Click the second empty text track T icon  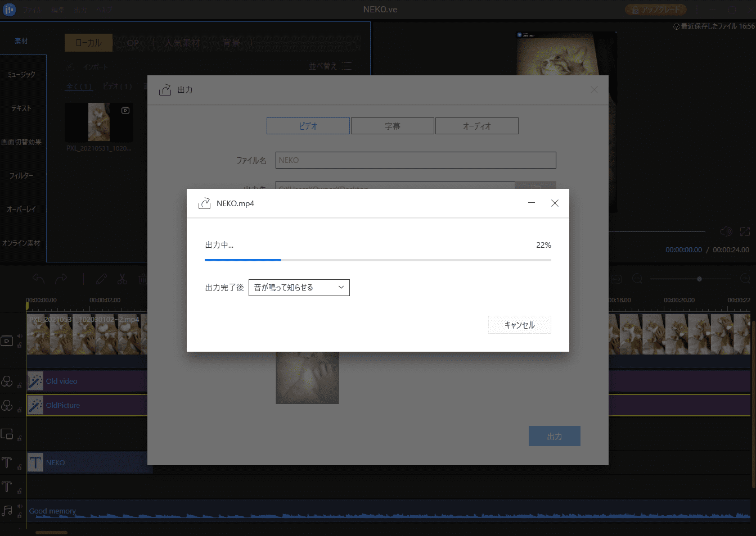point(7,487)
